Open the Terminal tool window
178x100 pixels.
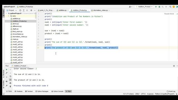click(29, 91)
